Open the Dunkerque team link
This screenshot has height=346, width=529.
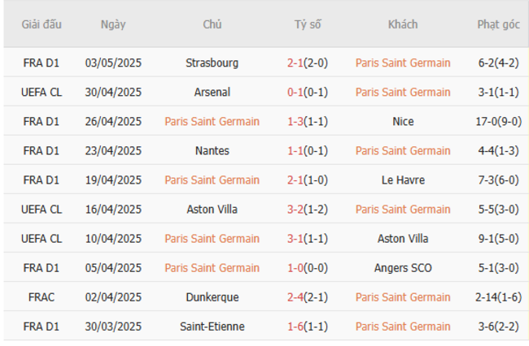pos(212,296)
